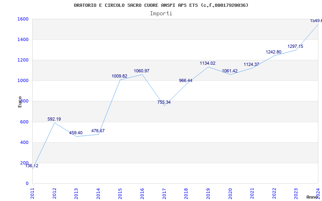Screen dimensions: 322x201
Task: Click the 2021 x-axis year label
Action: coord(252,193)
